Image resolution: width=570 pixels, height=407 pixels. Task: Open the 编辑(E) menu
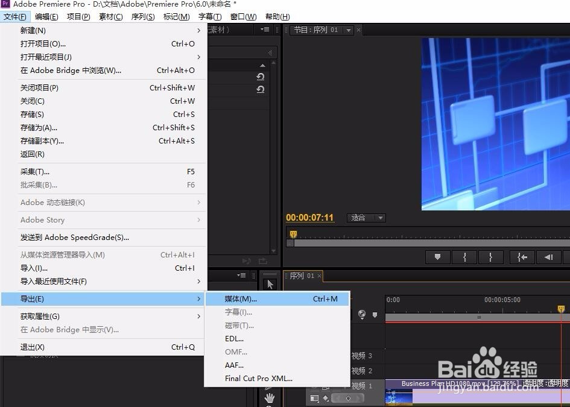click(46, 17)
